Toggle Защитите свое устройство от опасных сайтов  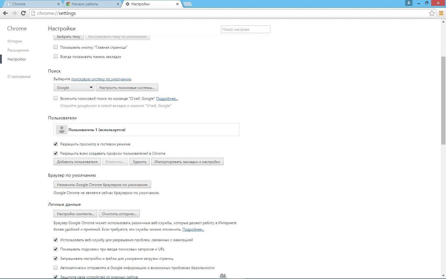click(x=56, y=277)
